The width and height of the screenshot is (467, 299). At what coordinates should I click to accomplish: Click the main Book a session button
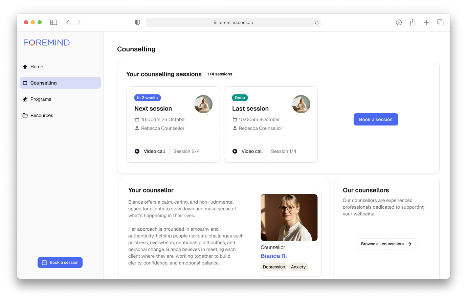[376, 119]
